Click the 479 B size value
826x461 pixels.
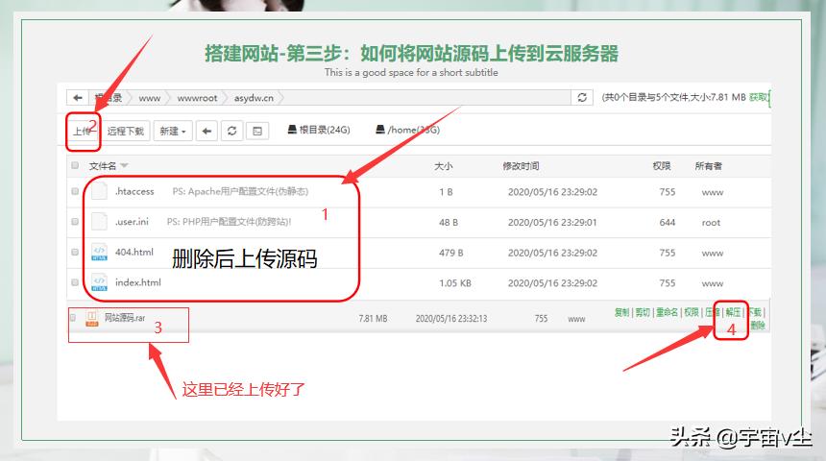[x=450, y=253]
